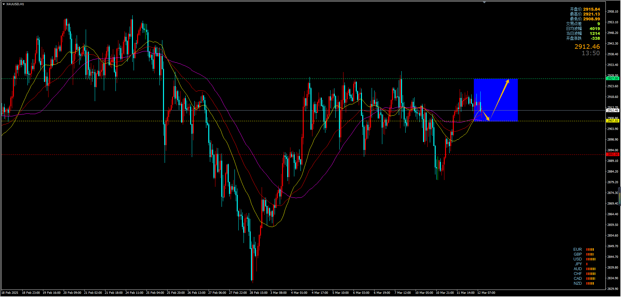
Task: Click the NZD strength meter bars
Action: [590, 283]
